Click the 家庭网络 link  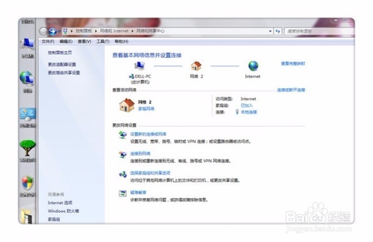click(x=146, y=109)
